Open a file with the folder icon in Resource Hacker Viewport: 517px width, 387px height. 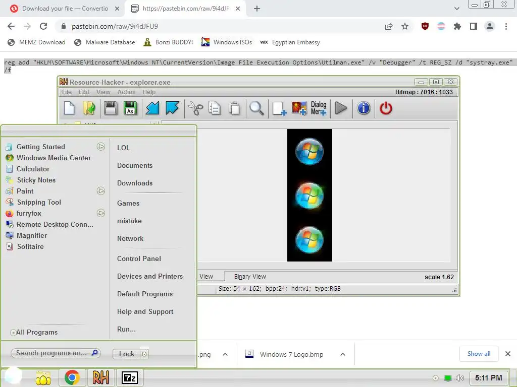pos(89,108)
